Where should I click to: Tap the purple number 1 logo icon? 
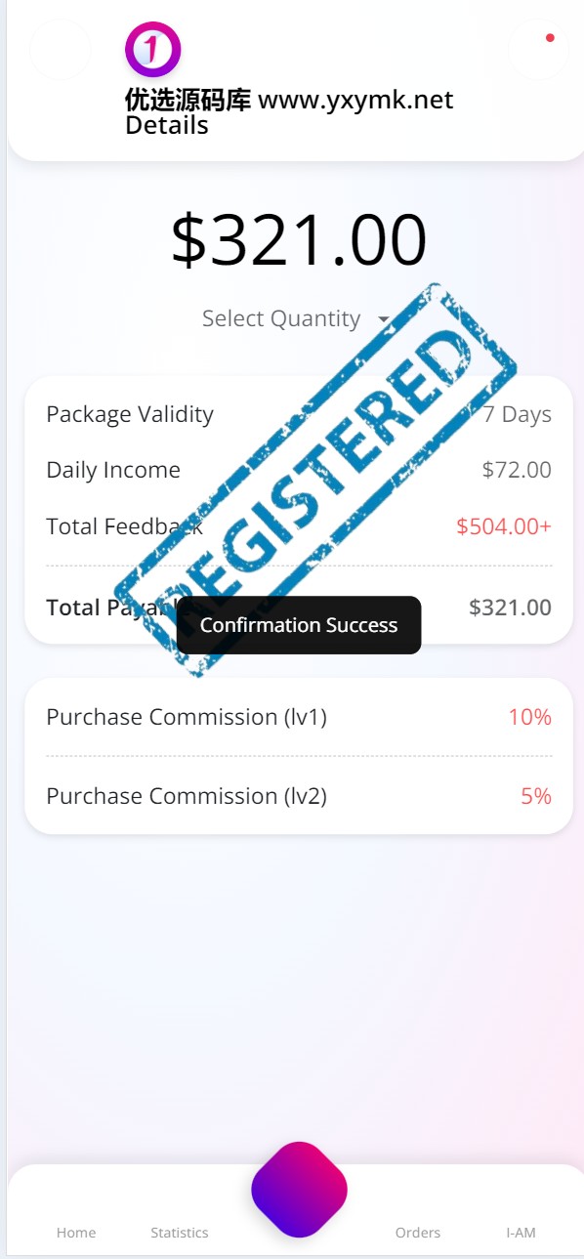(x=153, y=49)
